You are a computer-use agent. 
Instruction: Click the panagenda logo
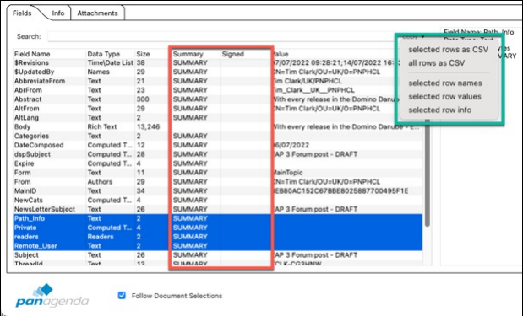point(52,296)
